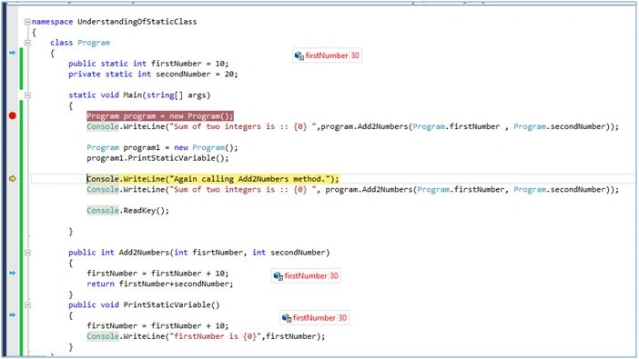The width and height of the screenshot is (639, 359).
Task: Click the variable icon in top firstNumber data tip
Action: point(299,55)
